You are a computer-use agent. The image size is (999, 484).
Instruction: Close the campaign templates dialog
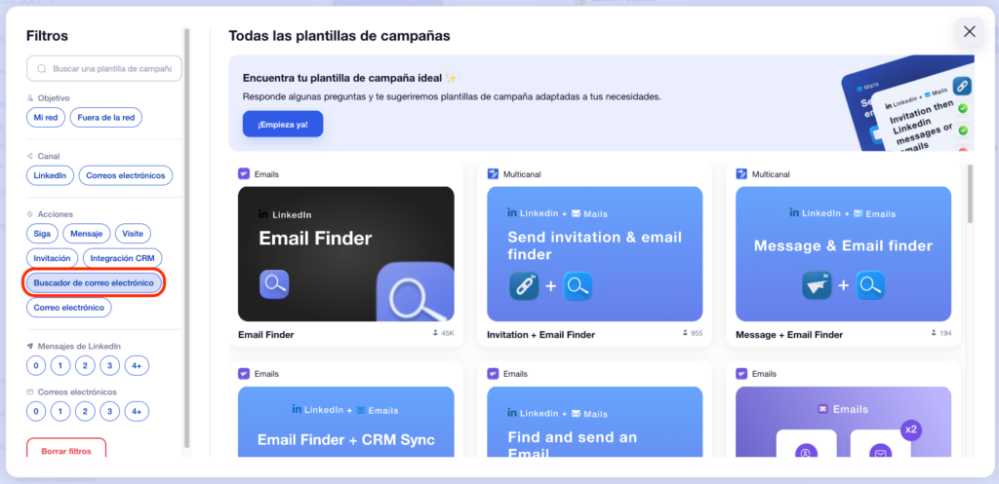969,31
